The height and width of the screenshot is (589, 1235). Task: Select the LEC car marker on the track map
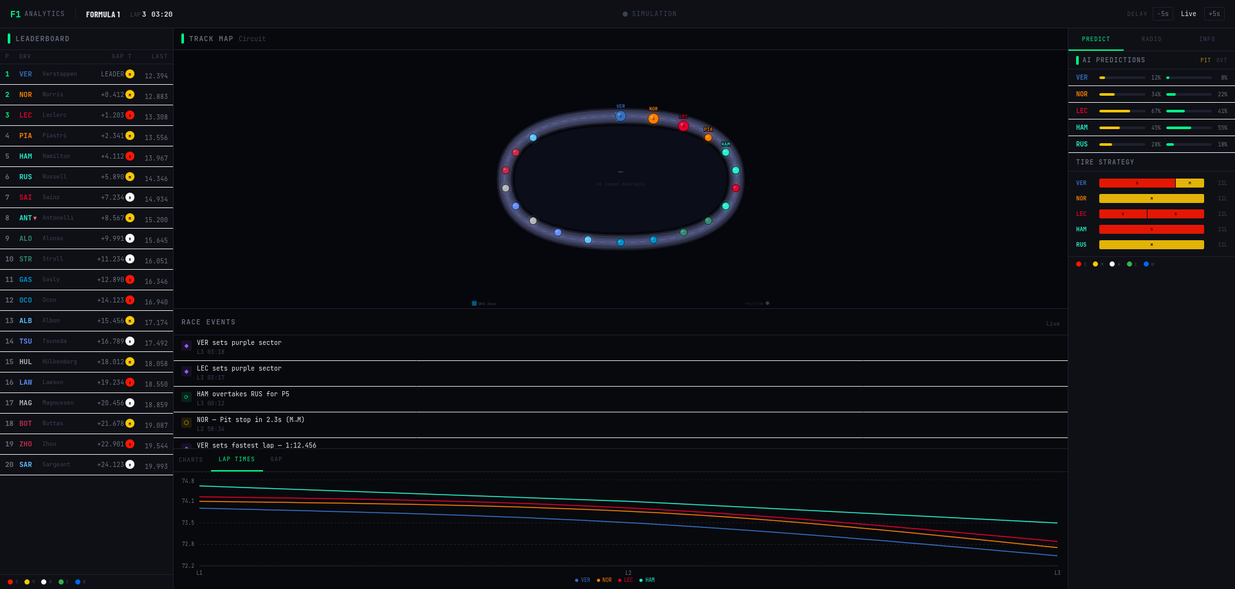tap(683, 126)
